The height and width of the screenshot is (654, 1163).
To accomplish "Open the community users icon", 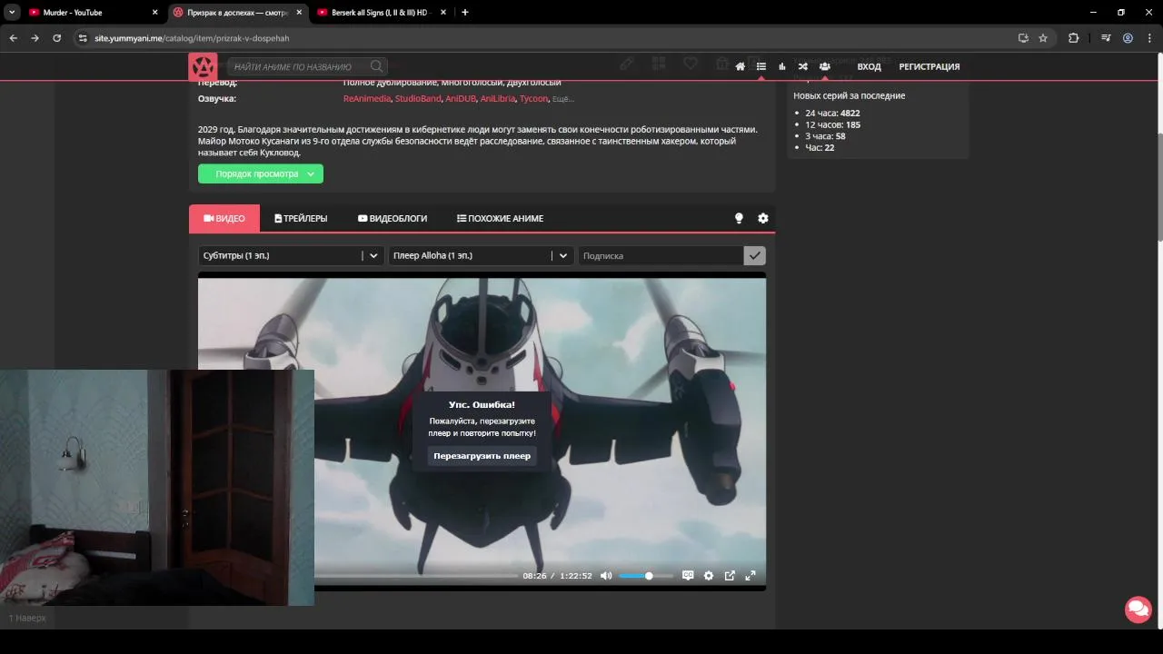I will (x=824, y=66).
